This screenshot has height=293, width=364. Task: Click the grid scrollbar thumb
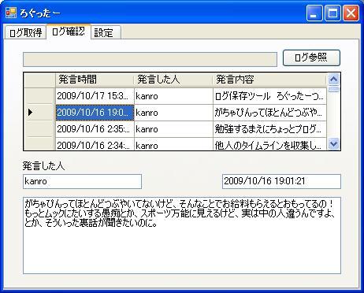click(333, 89)
